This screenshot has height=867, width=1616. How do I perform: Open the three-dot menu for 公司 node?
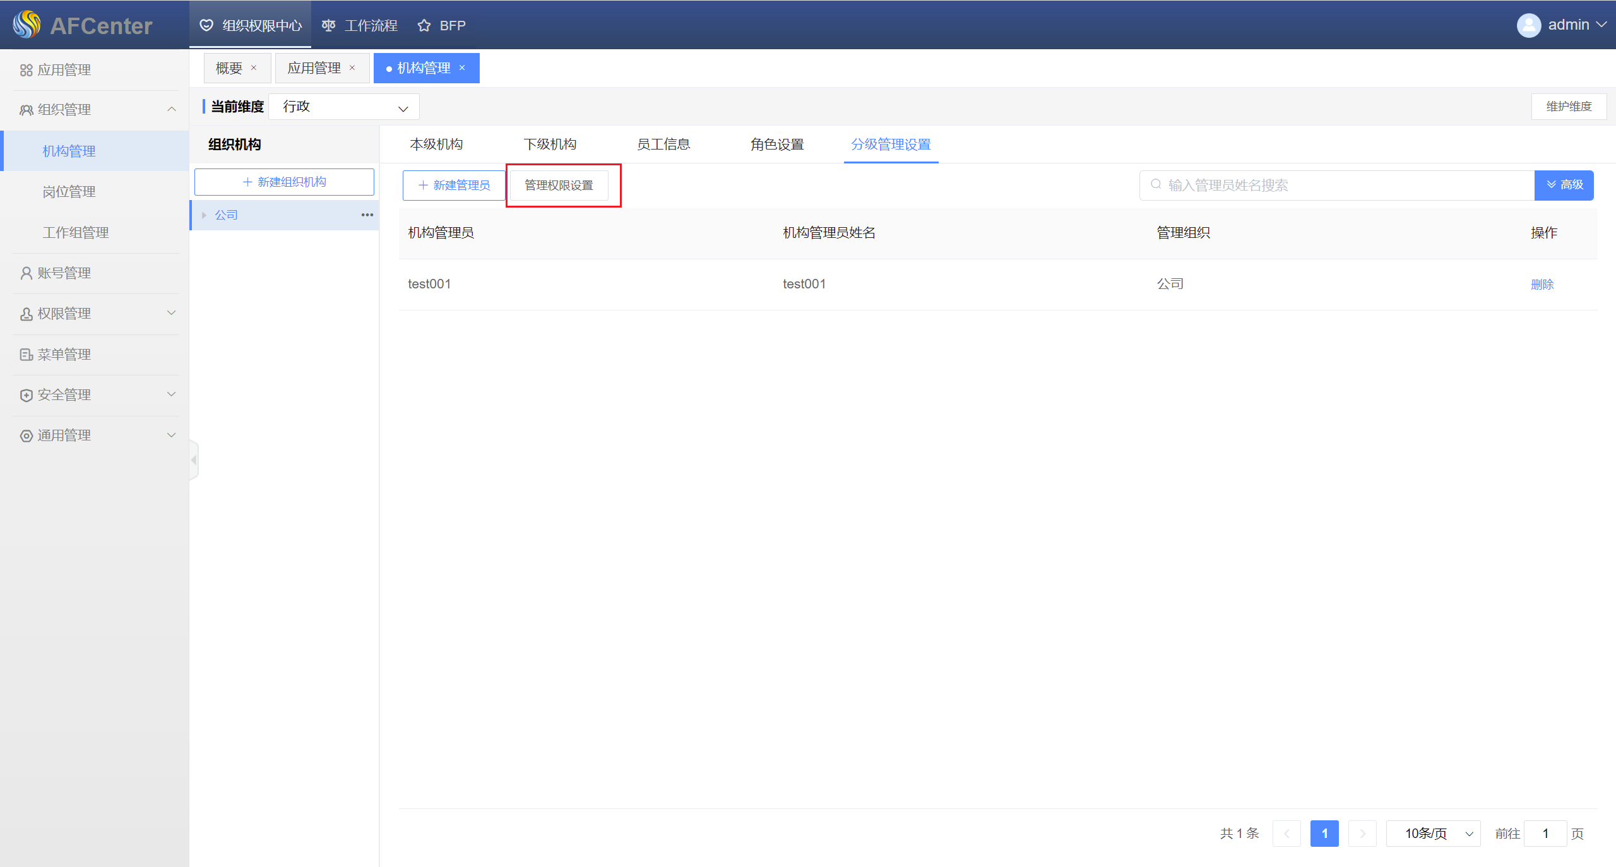click(x=367, y=215)
